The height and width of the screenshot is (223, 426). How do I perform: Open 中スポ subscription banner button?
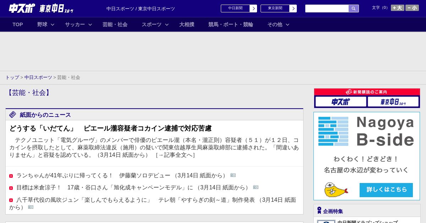(x=341, y=102)
